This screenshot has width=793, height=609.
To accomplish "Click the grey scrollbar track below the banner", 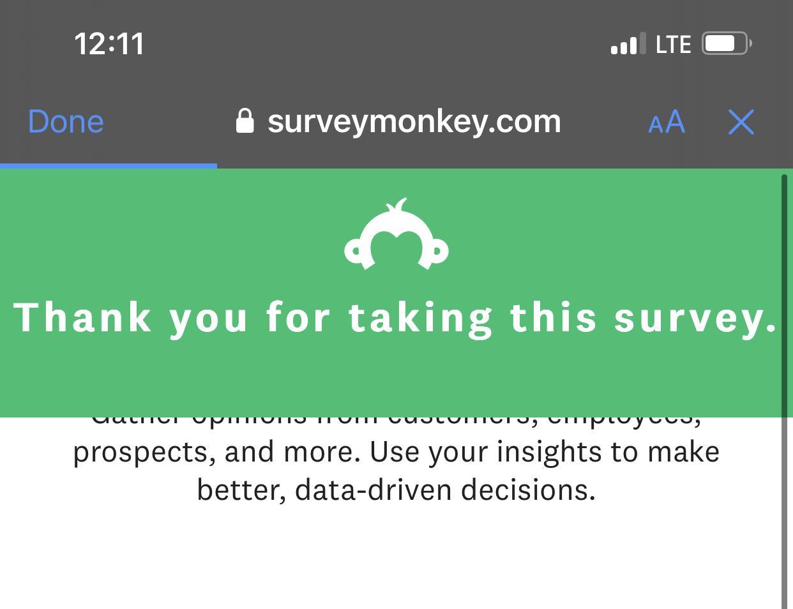I will click(x=785, y=511).
